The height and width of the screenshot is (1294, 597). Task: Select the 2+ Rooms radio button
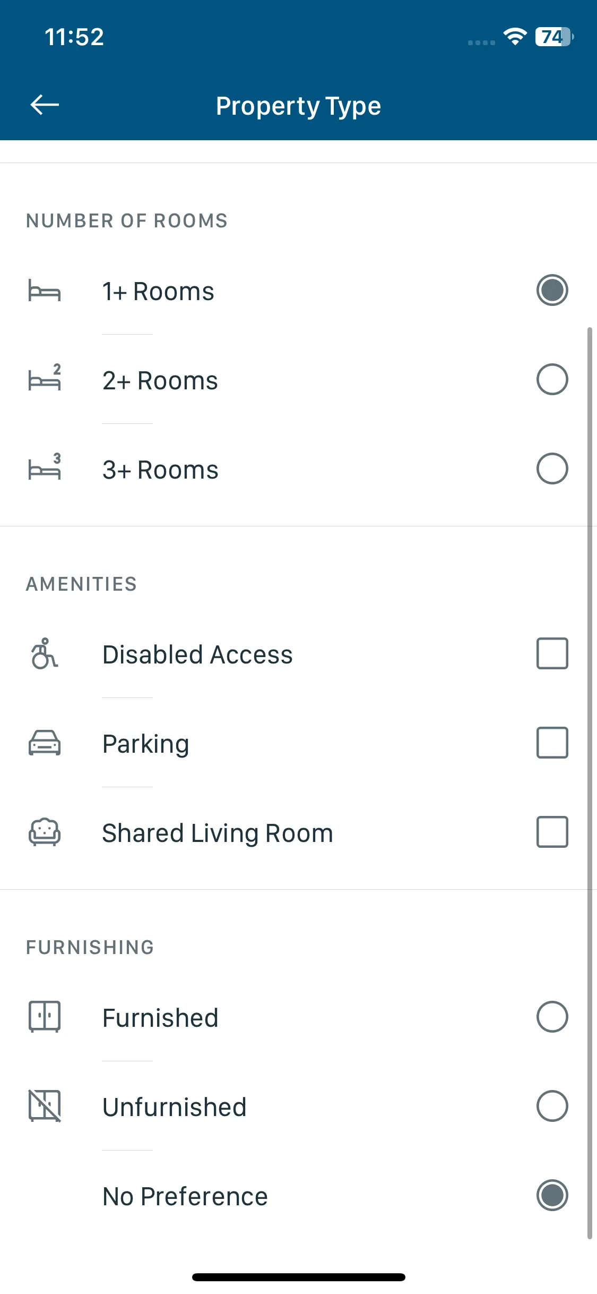[552, 379]
